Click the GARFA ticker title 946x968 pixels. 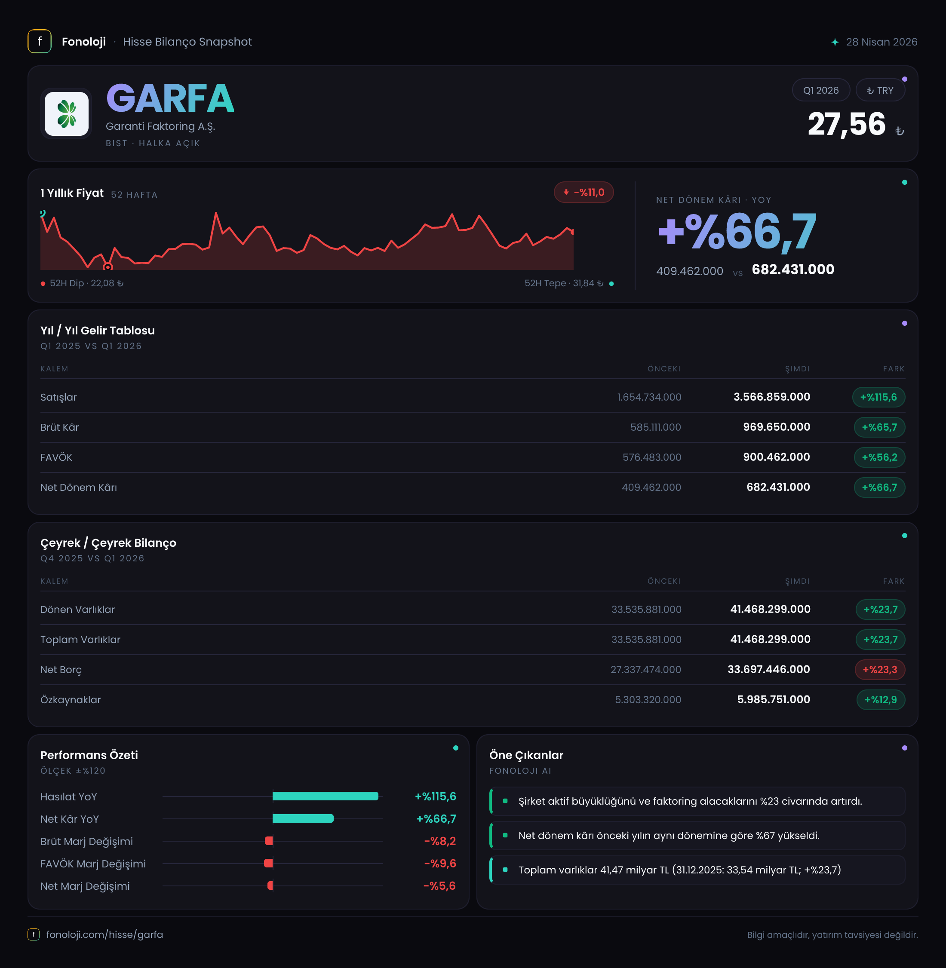pos(170,98)
